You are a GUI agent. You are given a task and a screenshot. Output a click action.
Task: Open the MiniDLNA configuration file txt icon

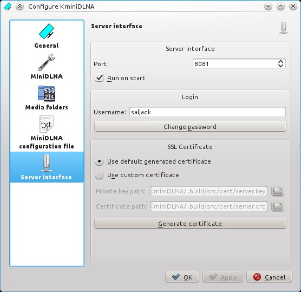pyautogui.click(x=46, y=124)
